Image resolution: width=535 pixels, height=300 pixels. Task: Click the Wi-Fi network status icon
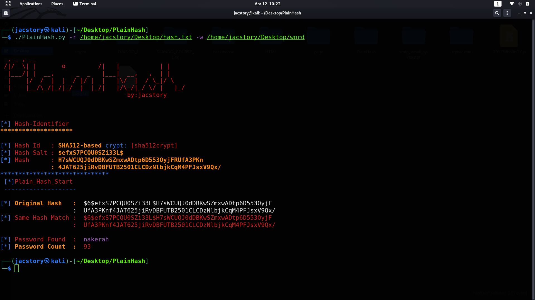click(512, 4)
